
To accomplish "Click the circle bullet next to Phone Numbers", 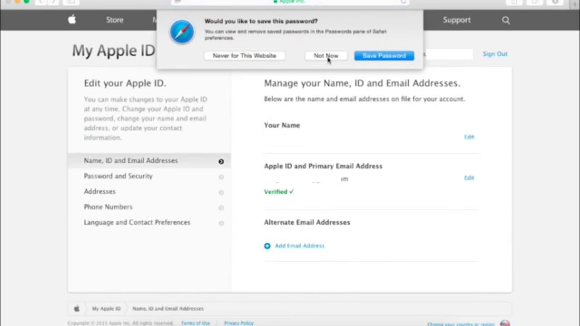I will click(221, 207).
